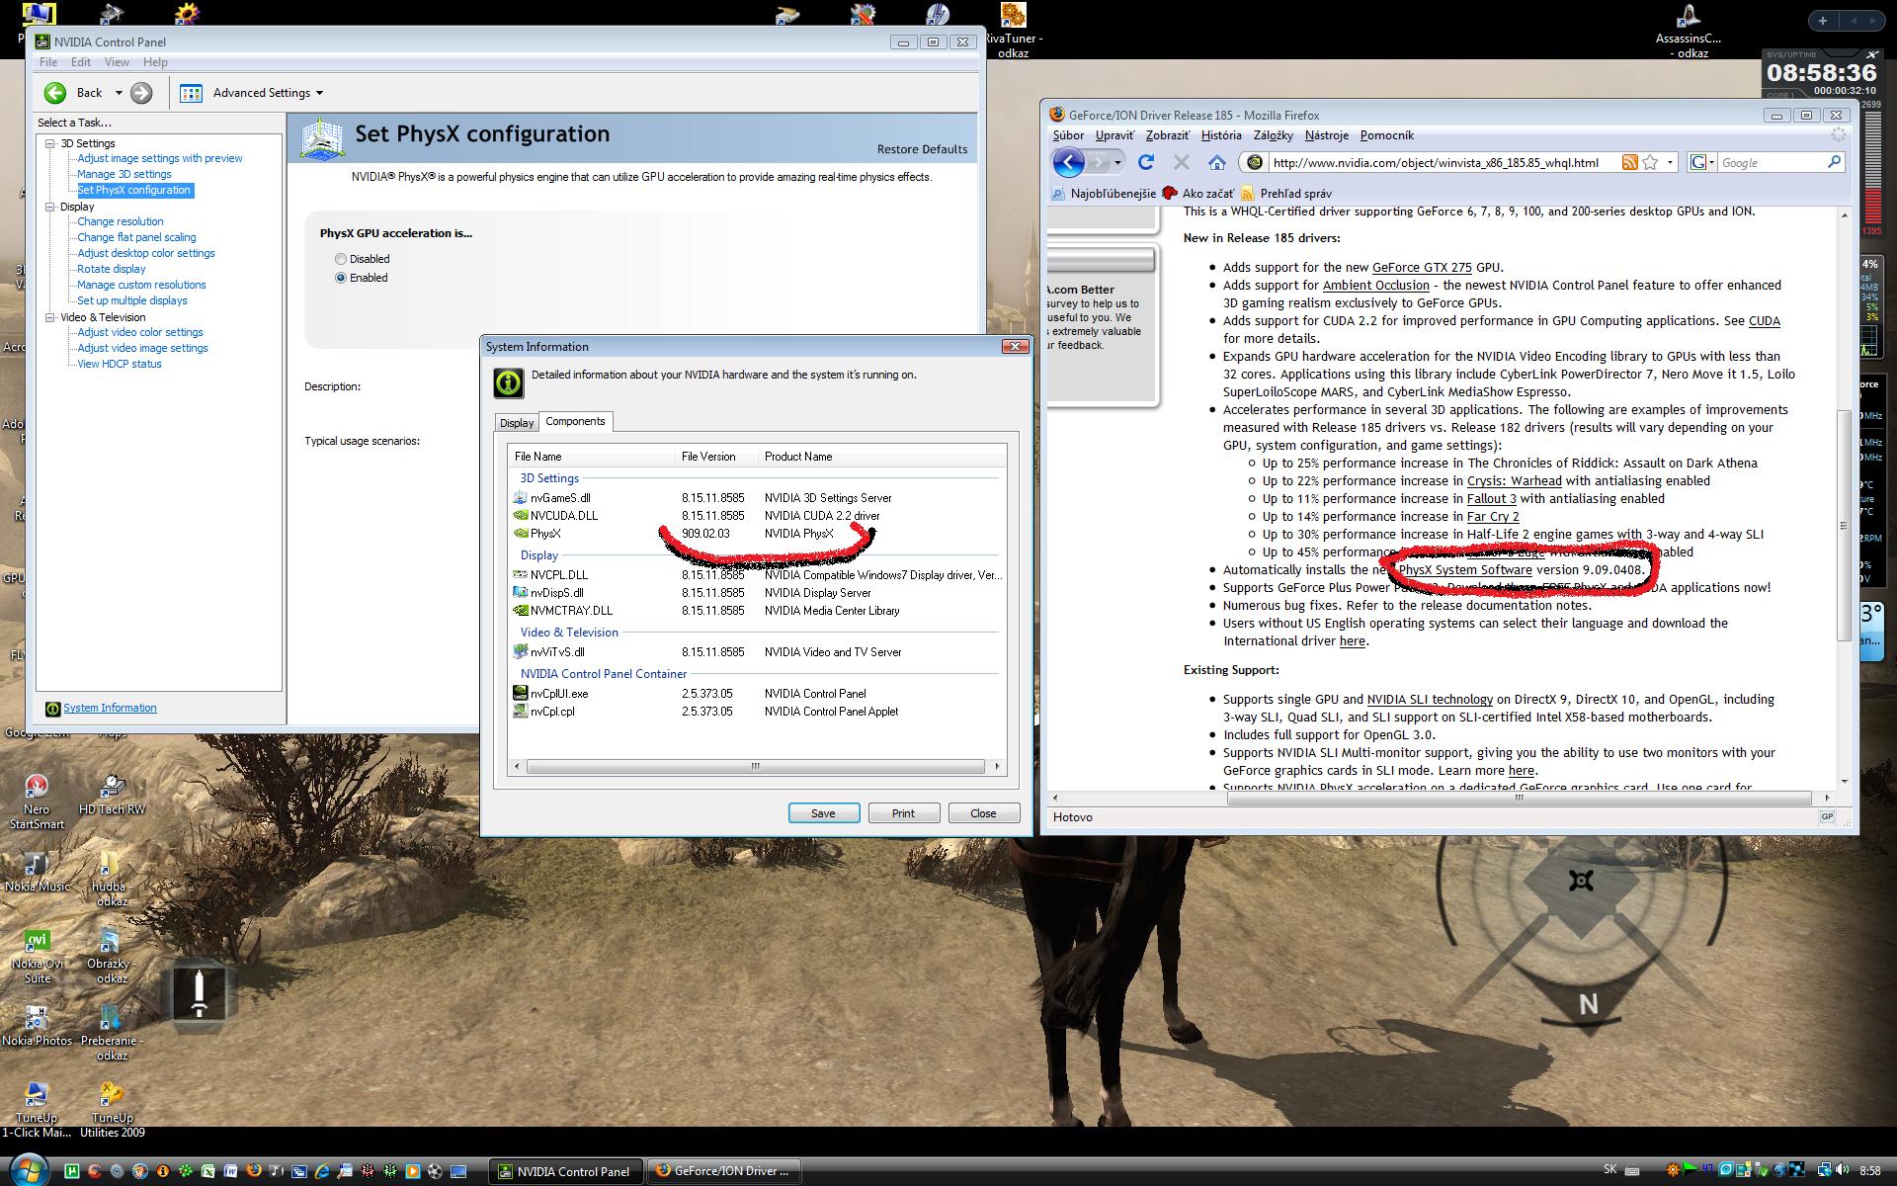
Task: Click the Advanced Settings view icon
Action: [x=192, y=93]
